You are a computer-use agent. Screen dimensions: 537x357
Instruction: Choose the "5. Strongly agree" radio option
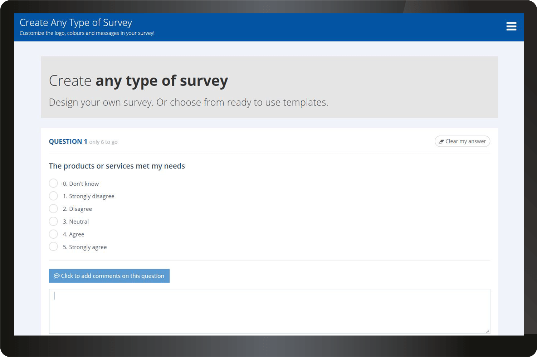53,247
